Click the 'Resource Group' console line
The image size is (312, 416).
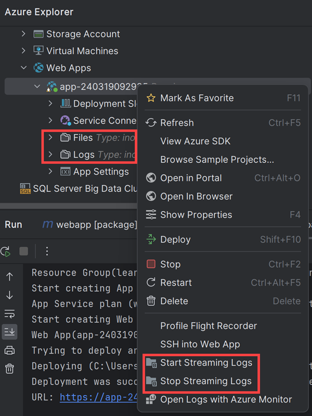click(x=84, y=272)
